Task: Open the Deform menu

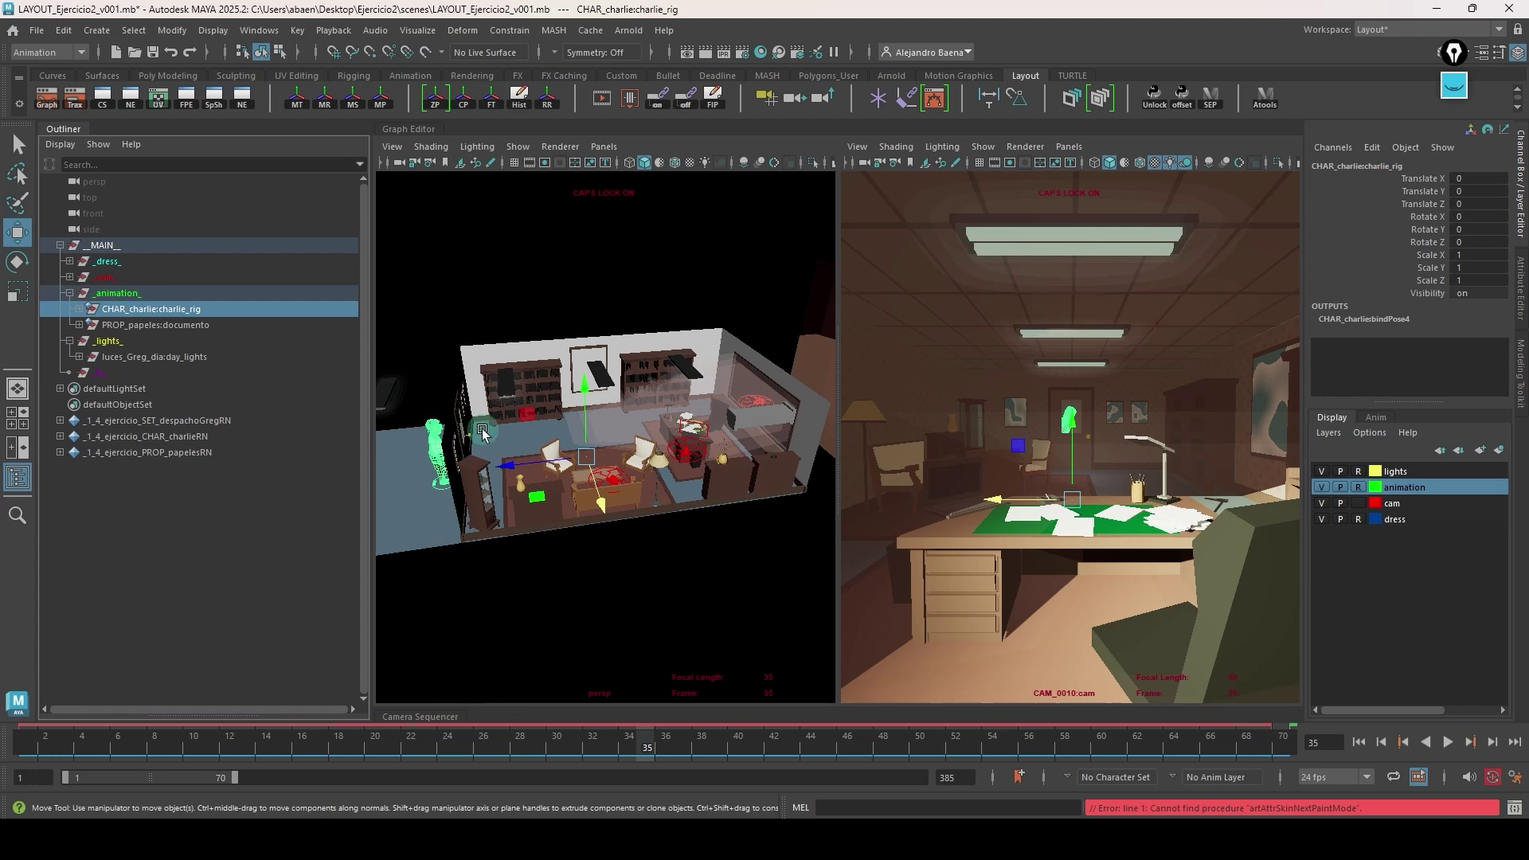Action: pos(462,30)
